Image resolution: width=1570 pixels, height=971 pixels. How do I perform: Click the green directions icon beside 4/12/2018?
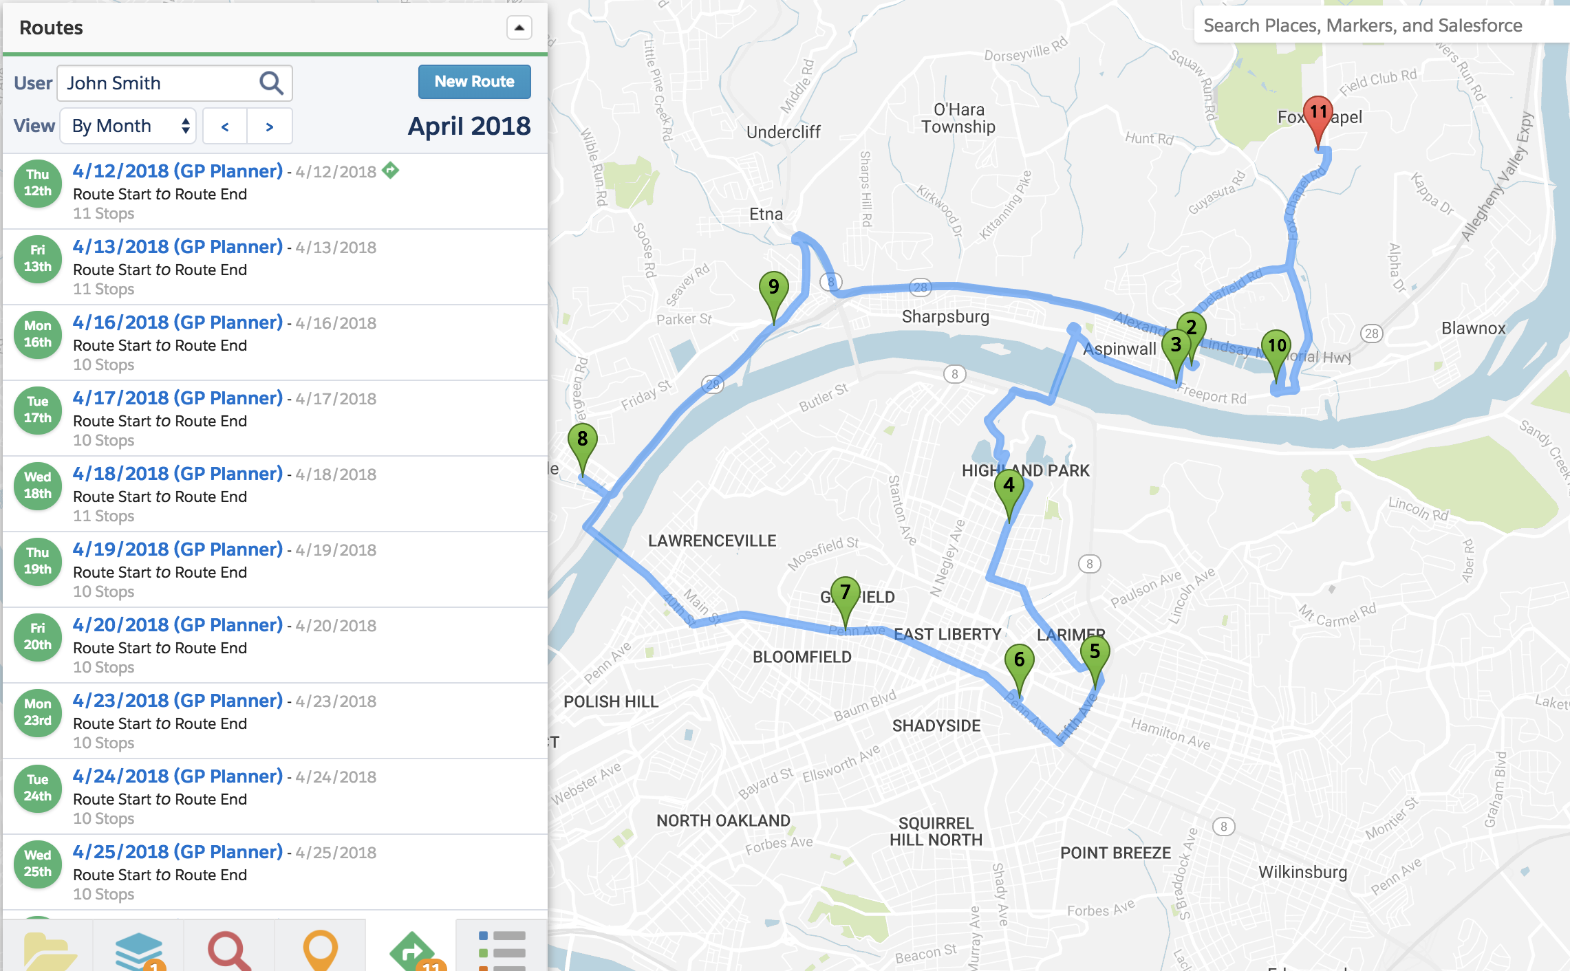[391, 170]
